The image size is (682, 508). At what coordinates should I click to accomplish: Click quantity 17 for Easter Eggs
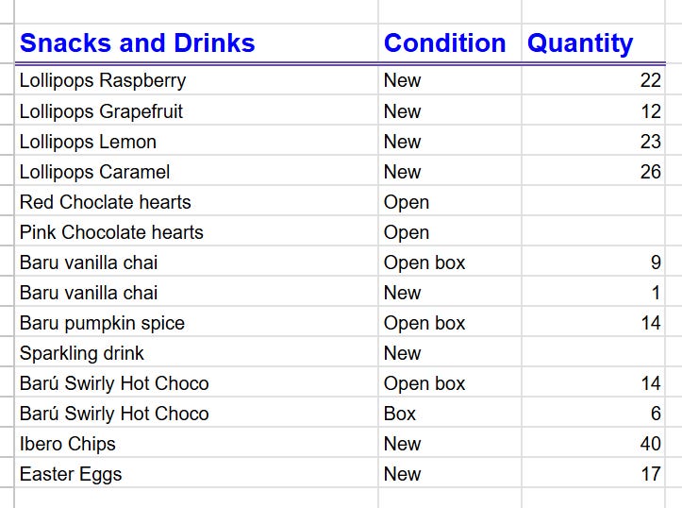pyautogui.click(x=593, y=474)
